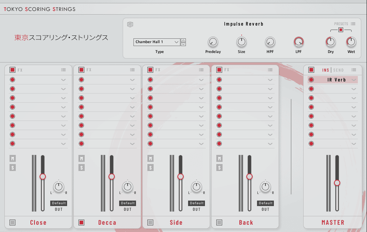Image resolution: width=367 pixels, height=232 pixels.
Task: Expand the IR Verb slot dropdown
Action: [x=354, y=80]
